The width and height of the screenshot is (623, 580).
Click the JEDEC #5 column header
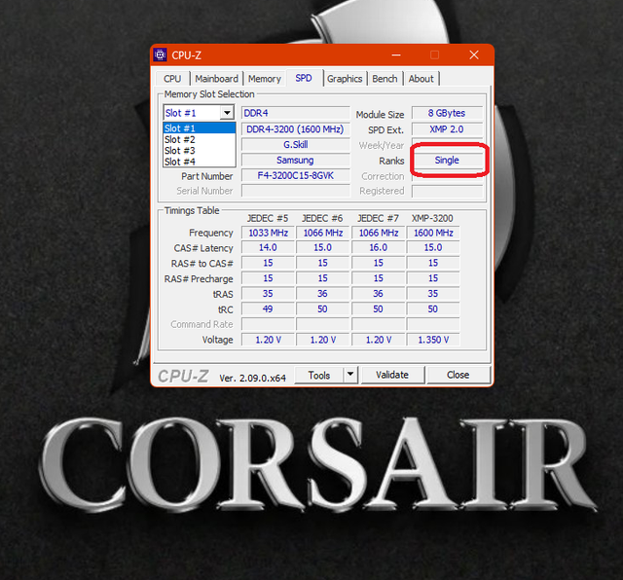[x=268, y=218]
